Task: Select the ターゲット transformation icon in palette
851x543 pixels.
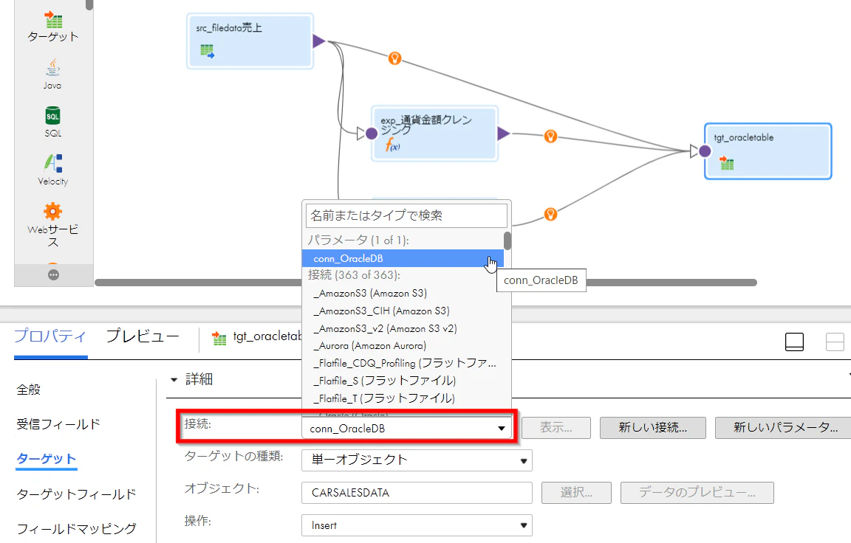Action: (53, 20)
